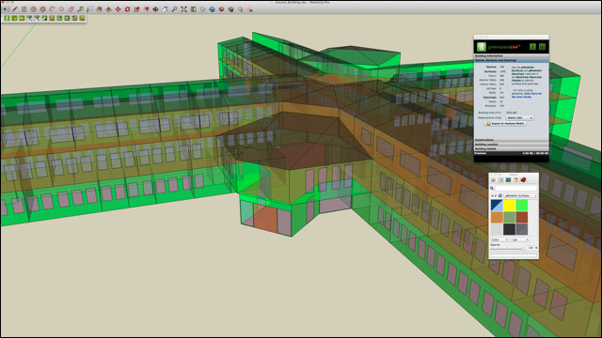Expand the Building Location section

point(512,145)
